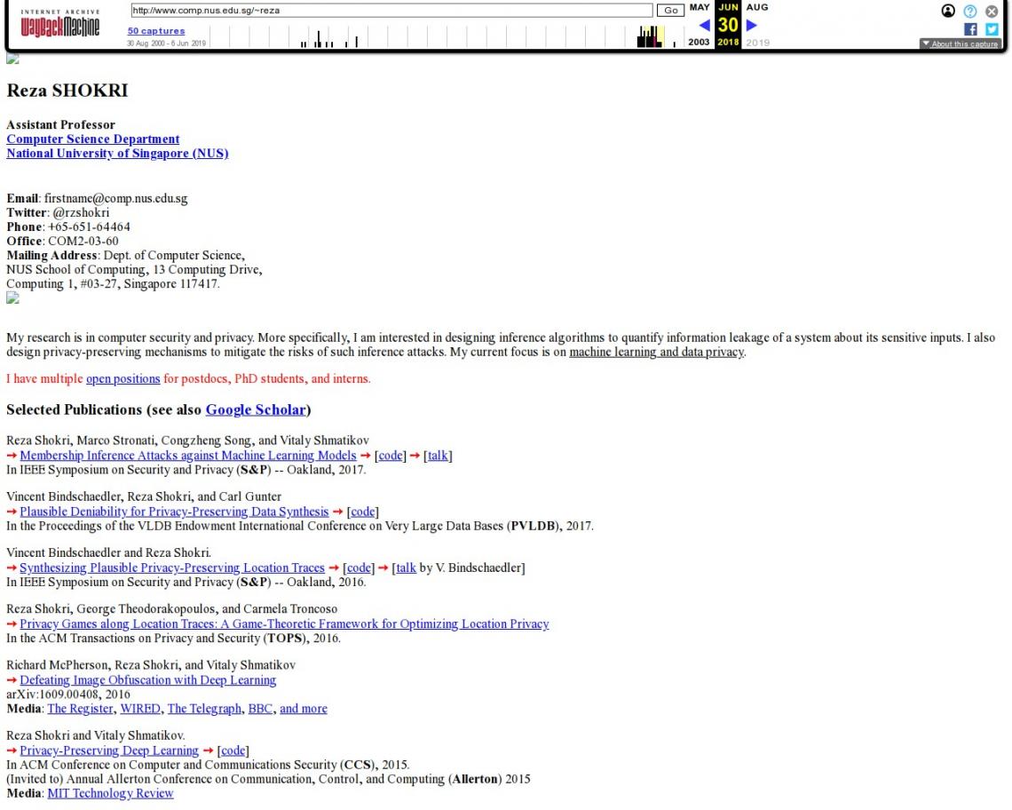Open the open positions link
The image size is (1012, 810).
click(123, 378)
